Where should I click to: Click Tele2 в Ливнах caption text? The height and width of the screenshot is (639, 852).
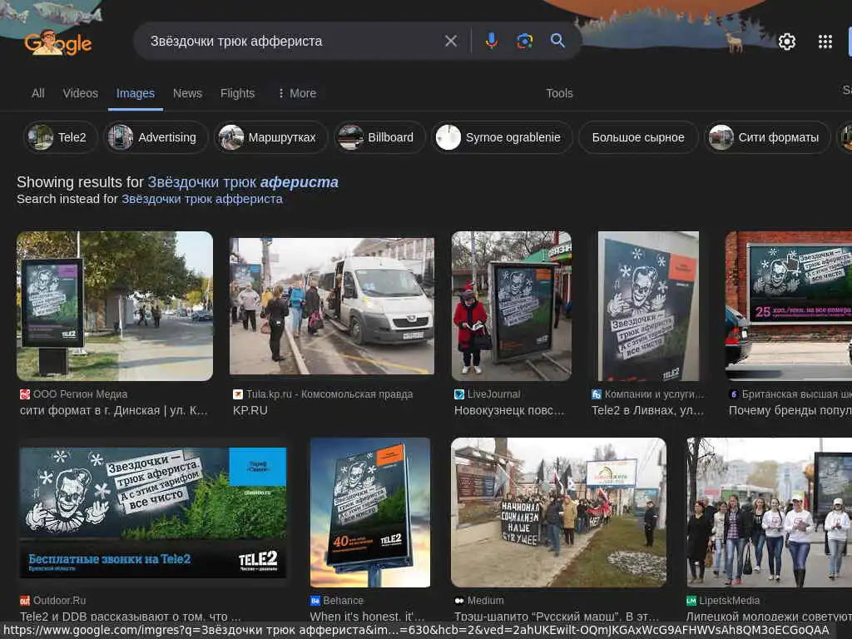[647, 411]
